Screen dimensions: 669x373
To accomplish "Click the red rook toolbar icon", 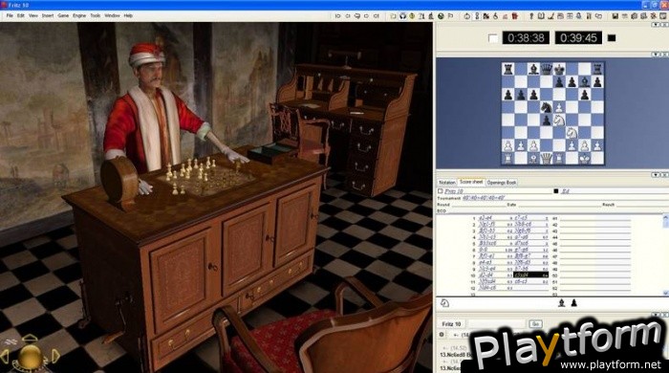I will point(514,16).
